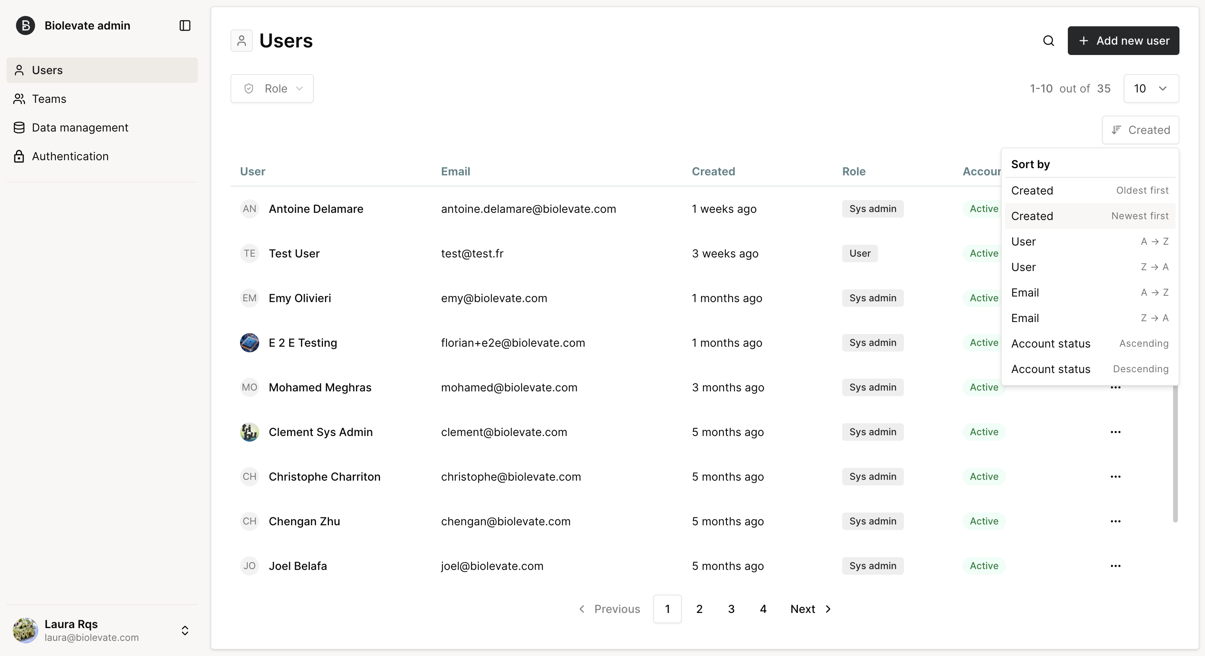Image resolution: width=1205 pixels, height=656 pixels.
Task: Click the Created column header
Action: pyautogui.click(x=713, y=171)
